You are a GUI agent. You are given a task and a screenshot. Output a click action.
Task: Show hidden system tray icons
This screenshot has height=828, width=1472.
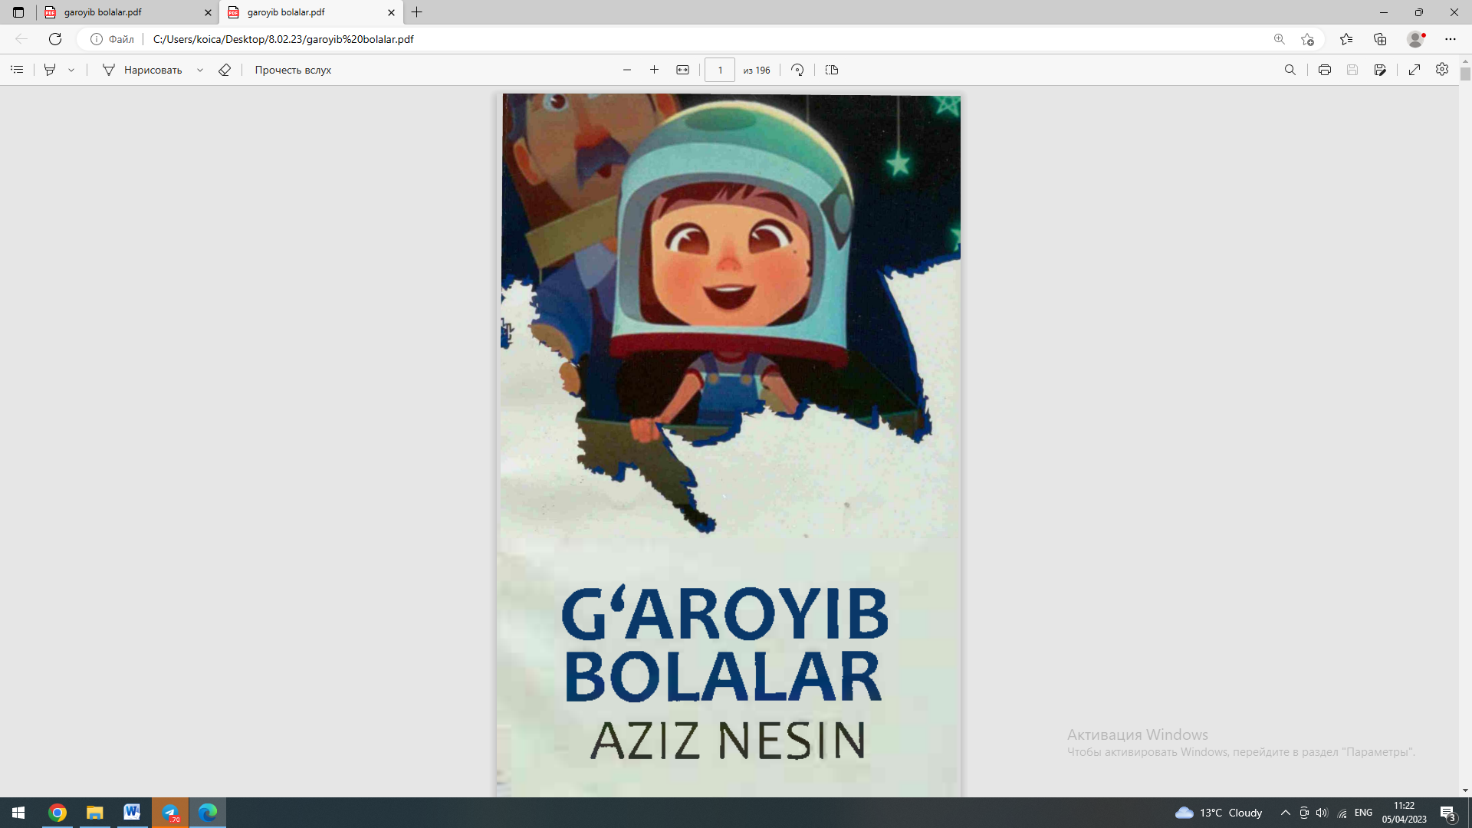pos(1286,813)
